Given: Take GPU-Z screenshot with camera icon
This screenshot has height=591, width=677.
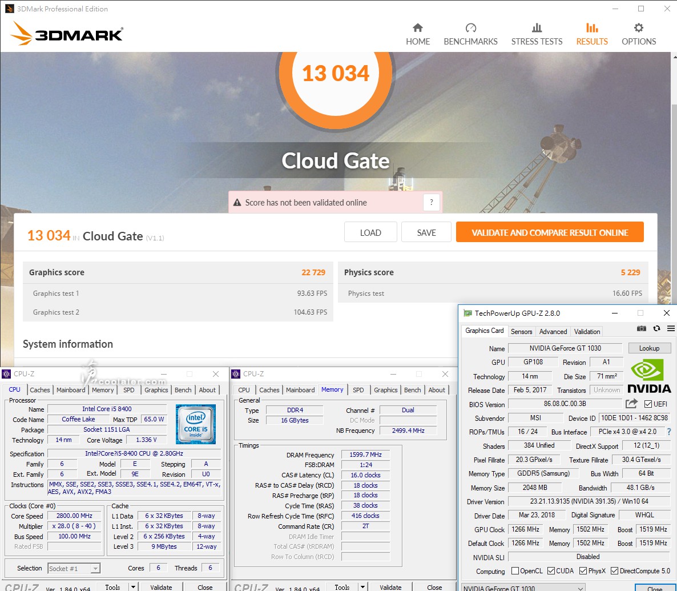Looking at the screenshot, I should (642, 328).
